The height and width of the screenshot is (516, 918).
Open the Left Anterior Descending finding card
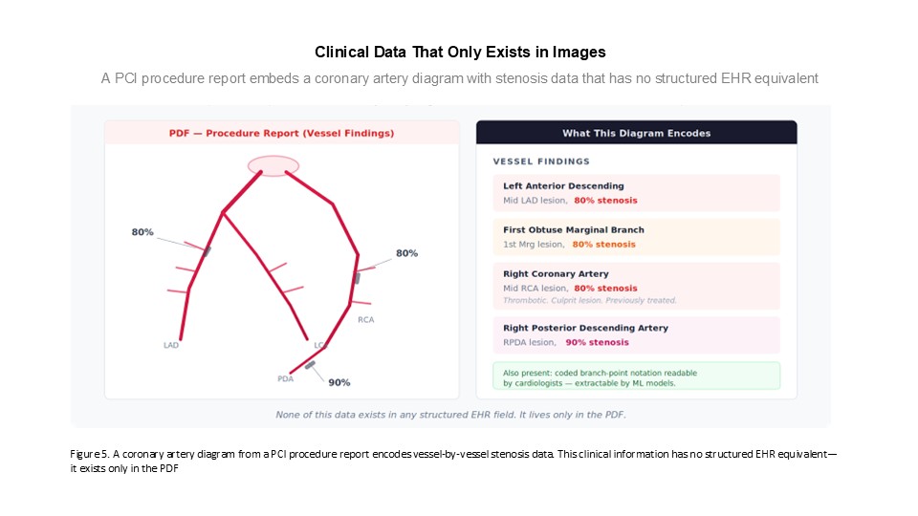pyautogui.click(x=636, y=192)
